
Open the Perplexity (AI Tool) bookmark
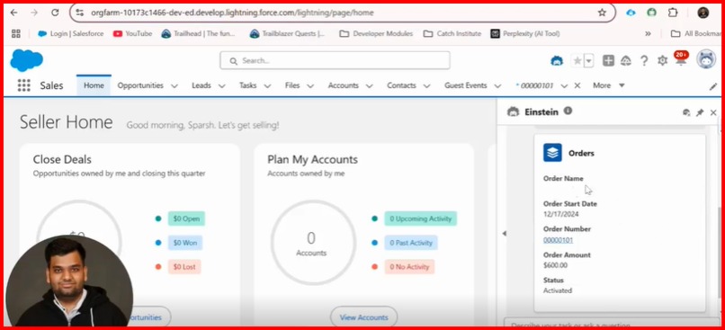[525, 33]
